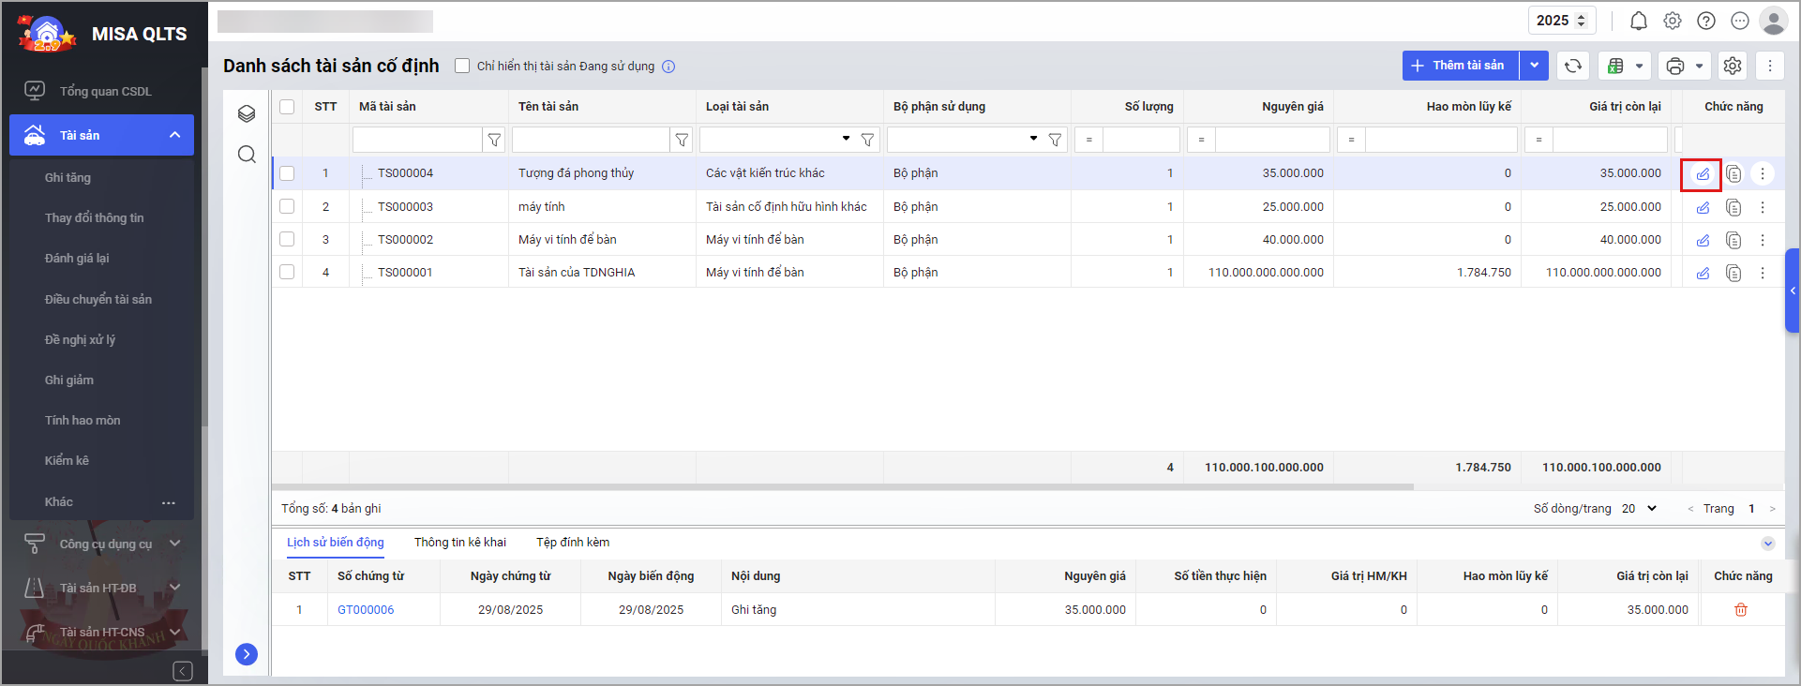This screenshot has width=1801, height=686.
Task: Click the Thêm tài sản button
Action: 1460,66
